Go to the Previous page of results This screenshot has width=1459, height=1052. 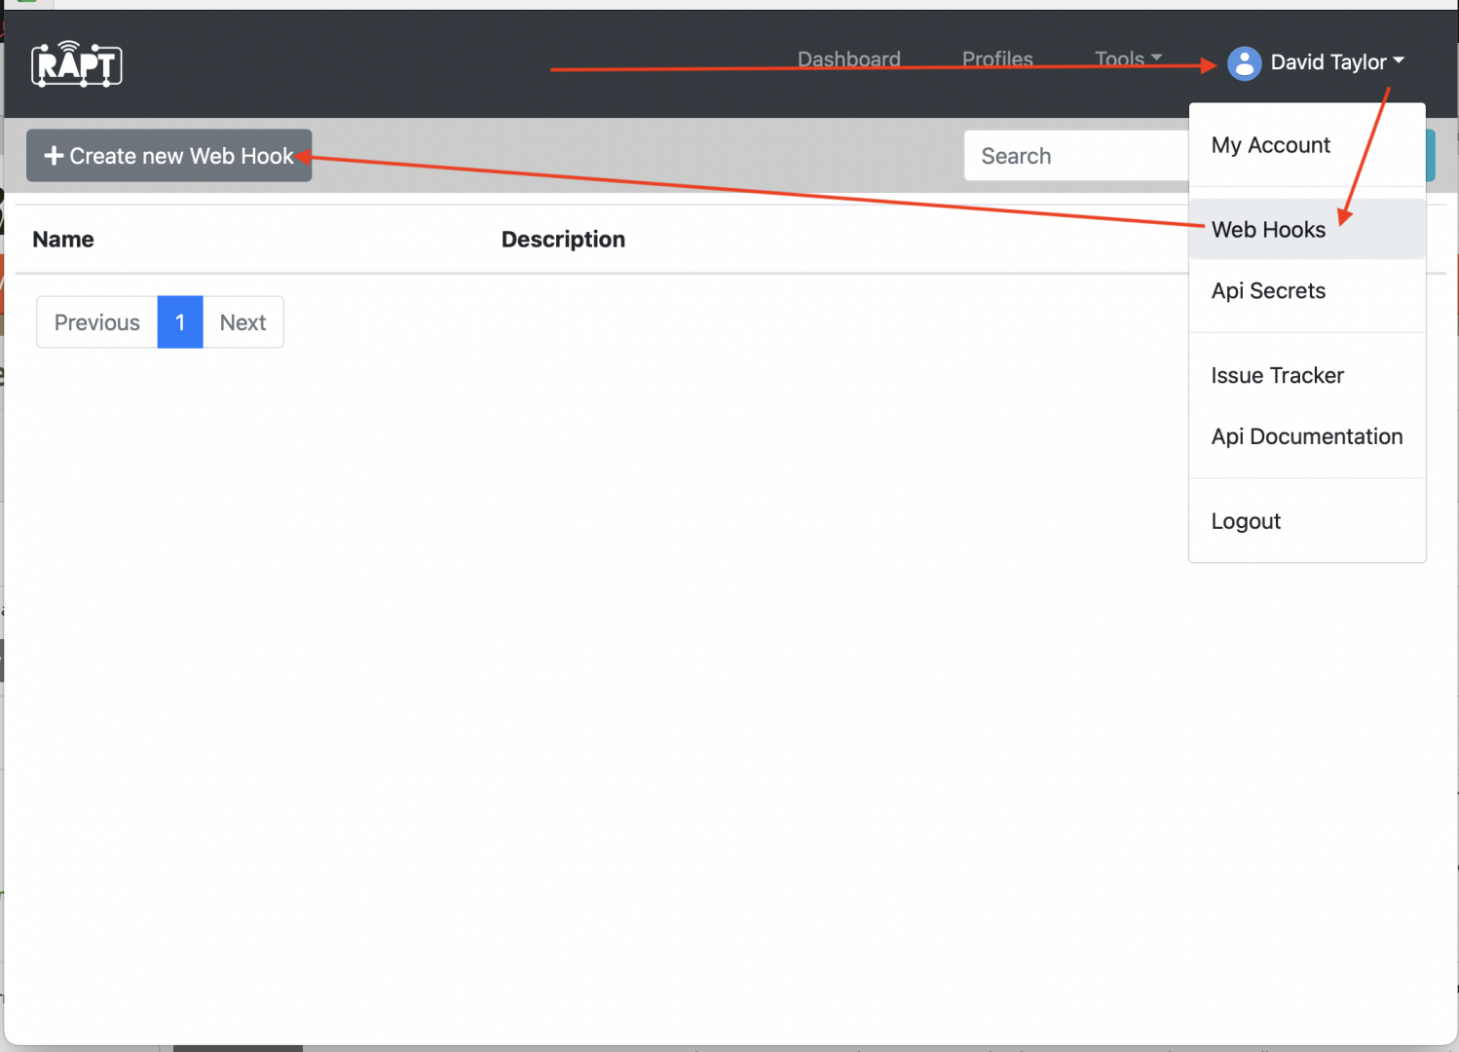[x=96, y=322]
